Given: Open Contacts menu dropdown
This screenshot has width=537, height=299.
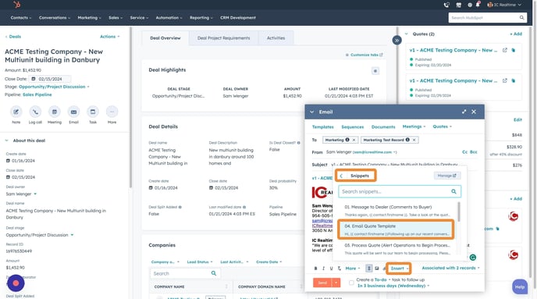Looking at the screenshot, I should click(20, 17).
